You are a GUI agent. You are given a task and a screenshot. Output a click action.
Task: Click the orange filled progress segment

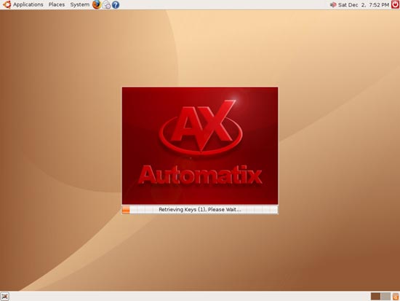click(x=126, y=210)
